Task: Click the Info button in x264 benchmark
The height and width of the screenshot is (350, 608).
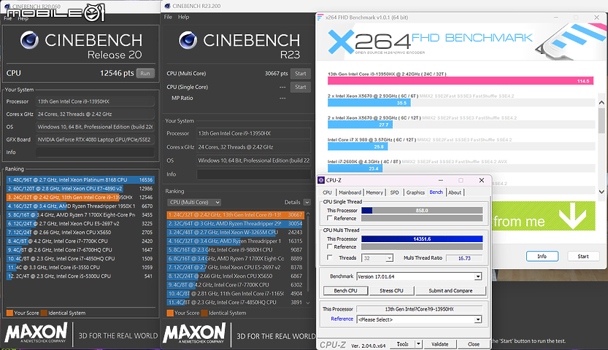Action: click(542, 257)
